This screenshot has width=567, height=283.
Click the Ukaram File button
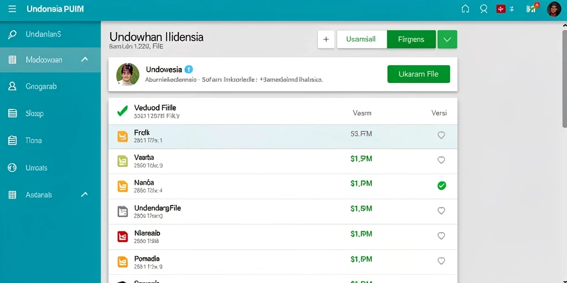(x=419, y=74)
